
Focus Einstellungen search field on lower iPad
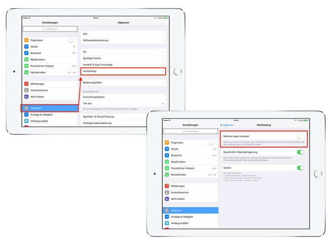[191, 131]
